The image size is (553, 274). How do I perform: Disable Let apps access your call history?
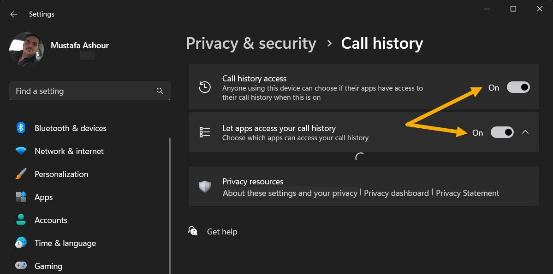[x=502, y=132]
